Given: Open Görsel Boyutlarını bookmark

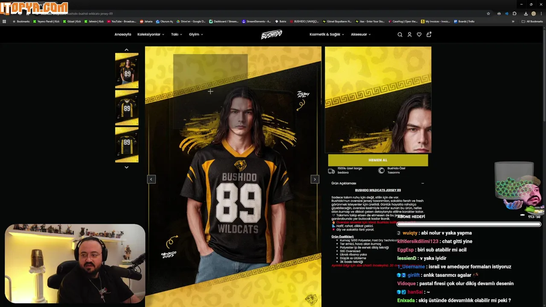Looking at the screenshot, I should click(337, 21).
